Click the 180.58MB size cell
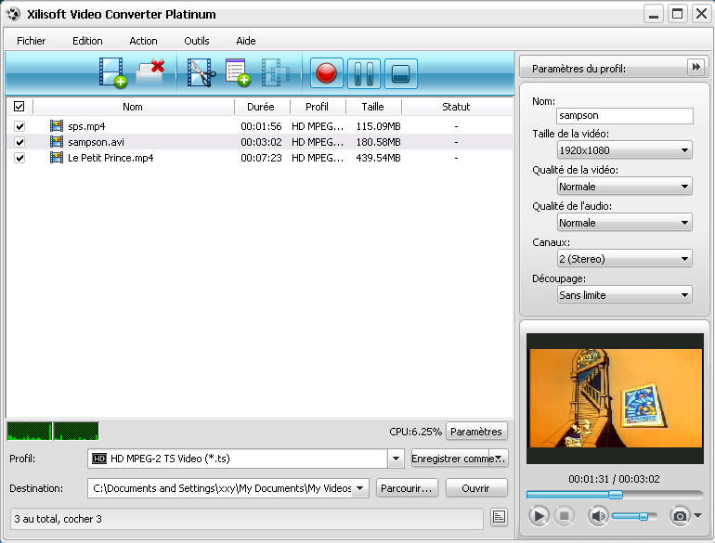The width and height of the screenshot is (715, 543). (x=379, y=142)
